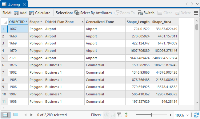
Task: Select all rows via table corner
Action: coord(4,22)
